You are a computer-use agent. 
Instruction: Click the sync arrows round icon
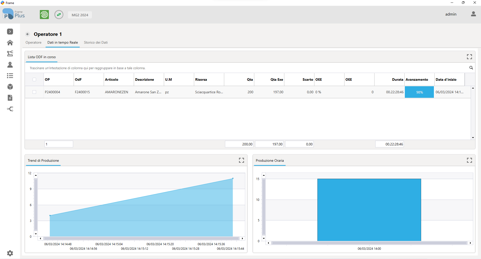pos(59,15)
